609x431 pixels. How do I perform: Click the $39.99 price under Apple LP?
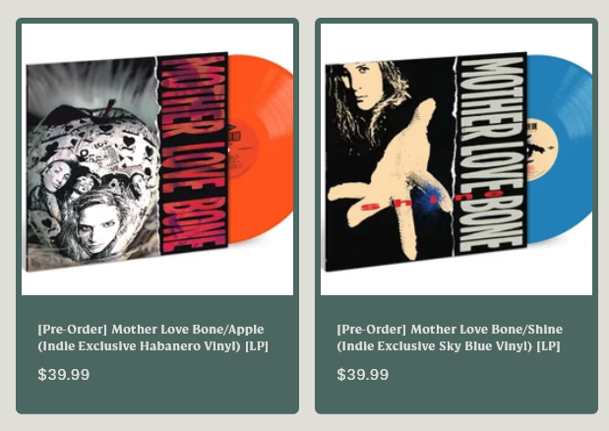[x=64, y=375]
